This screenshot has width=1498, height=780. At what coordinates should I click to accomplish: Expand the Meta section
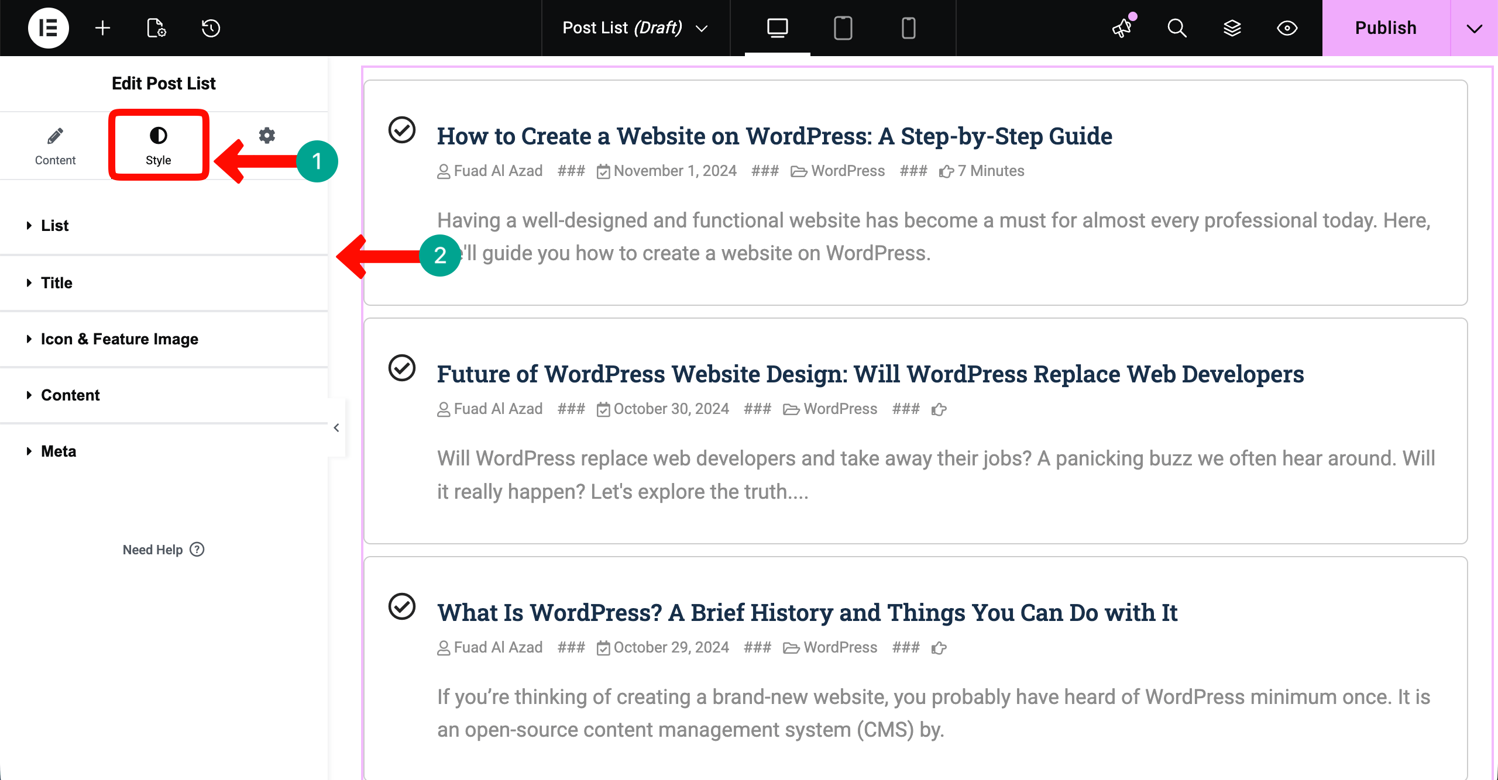pos(58,451)
